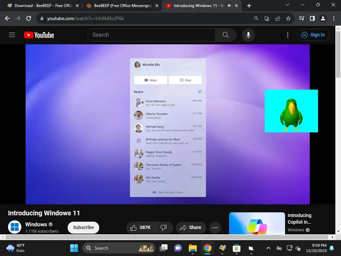Reload the YouTube page
Image resolution: width=341 pixels, height=256 pixels.
tap(29, 19)
